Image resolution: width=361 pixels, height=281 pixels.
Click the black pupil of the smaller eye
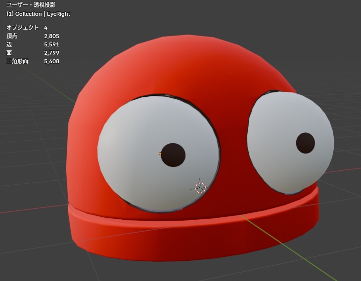(305, 143)
